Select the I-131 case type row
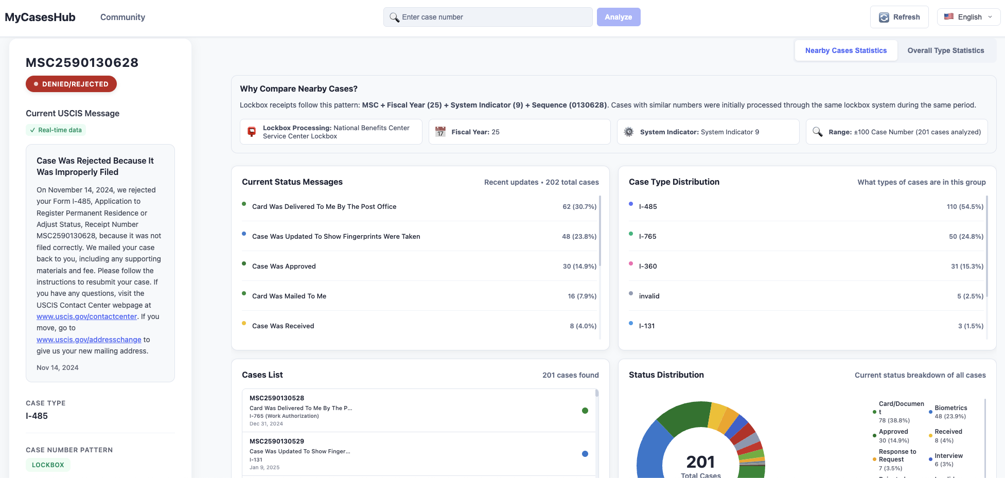The width and height of the screenshot is (1005, 478). (x=806, y=326)
